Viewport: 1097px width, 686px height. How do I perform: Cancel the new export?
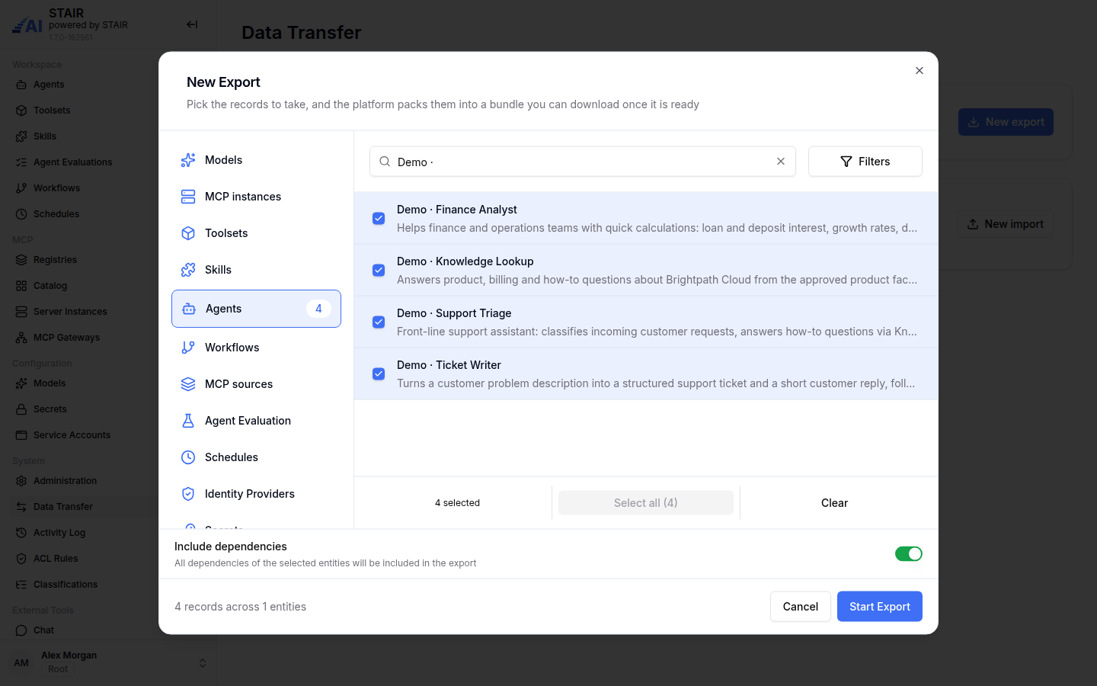pyautogui.click(x=801, y=607)
